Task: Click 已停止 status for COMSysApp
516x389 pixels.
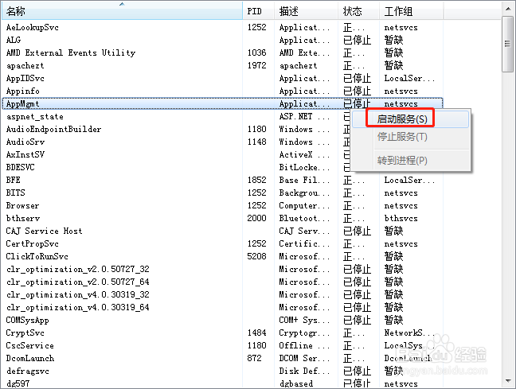Action: (357, 320)
